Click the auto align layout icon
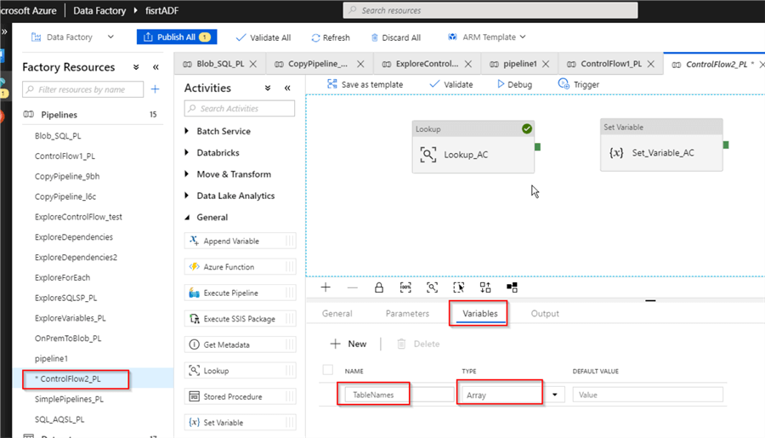 click(485, 287)
